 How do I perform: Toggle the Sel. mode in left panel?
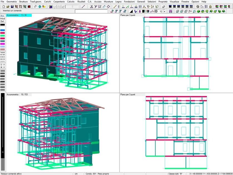tap(3, 21)
